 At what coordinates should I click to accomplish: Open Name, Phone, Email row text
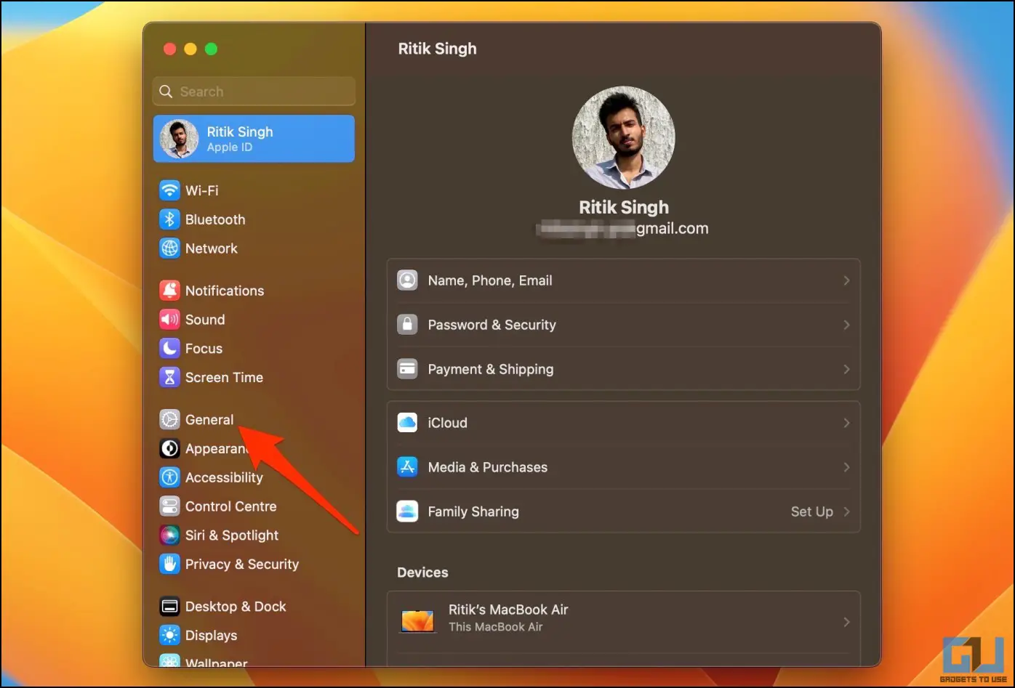[x=490, y=280]
